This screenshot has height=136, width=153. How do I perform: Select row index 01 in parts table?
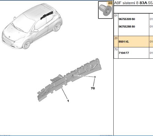coord(116,16)
